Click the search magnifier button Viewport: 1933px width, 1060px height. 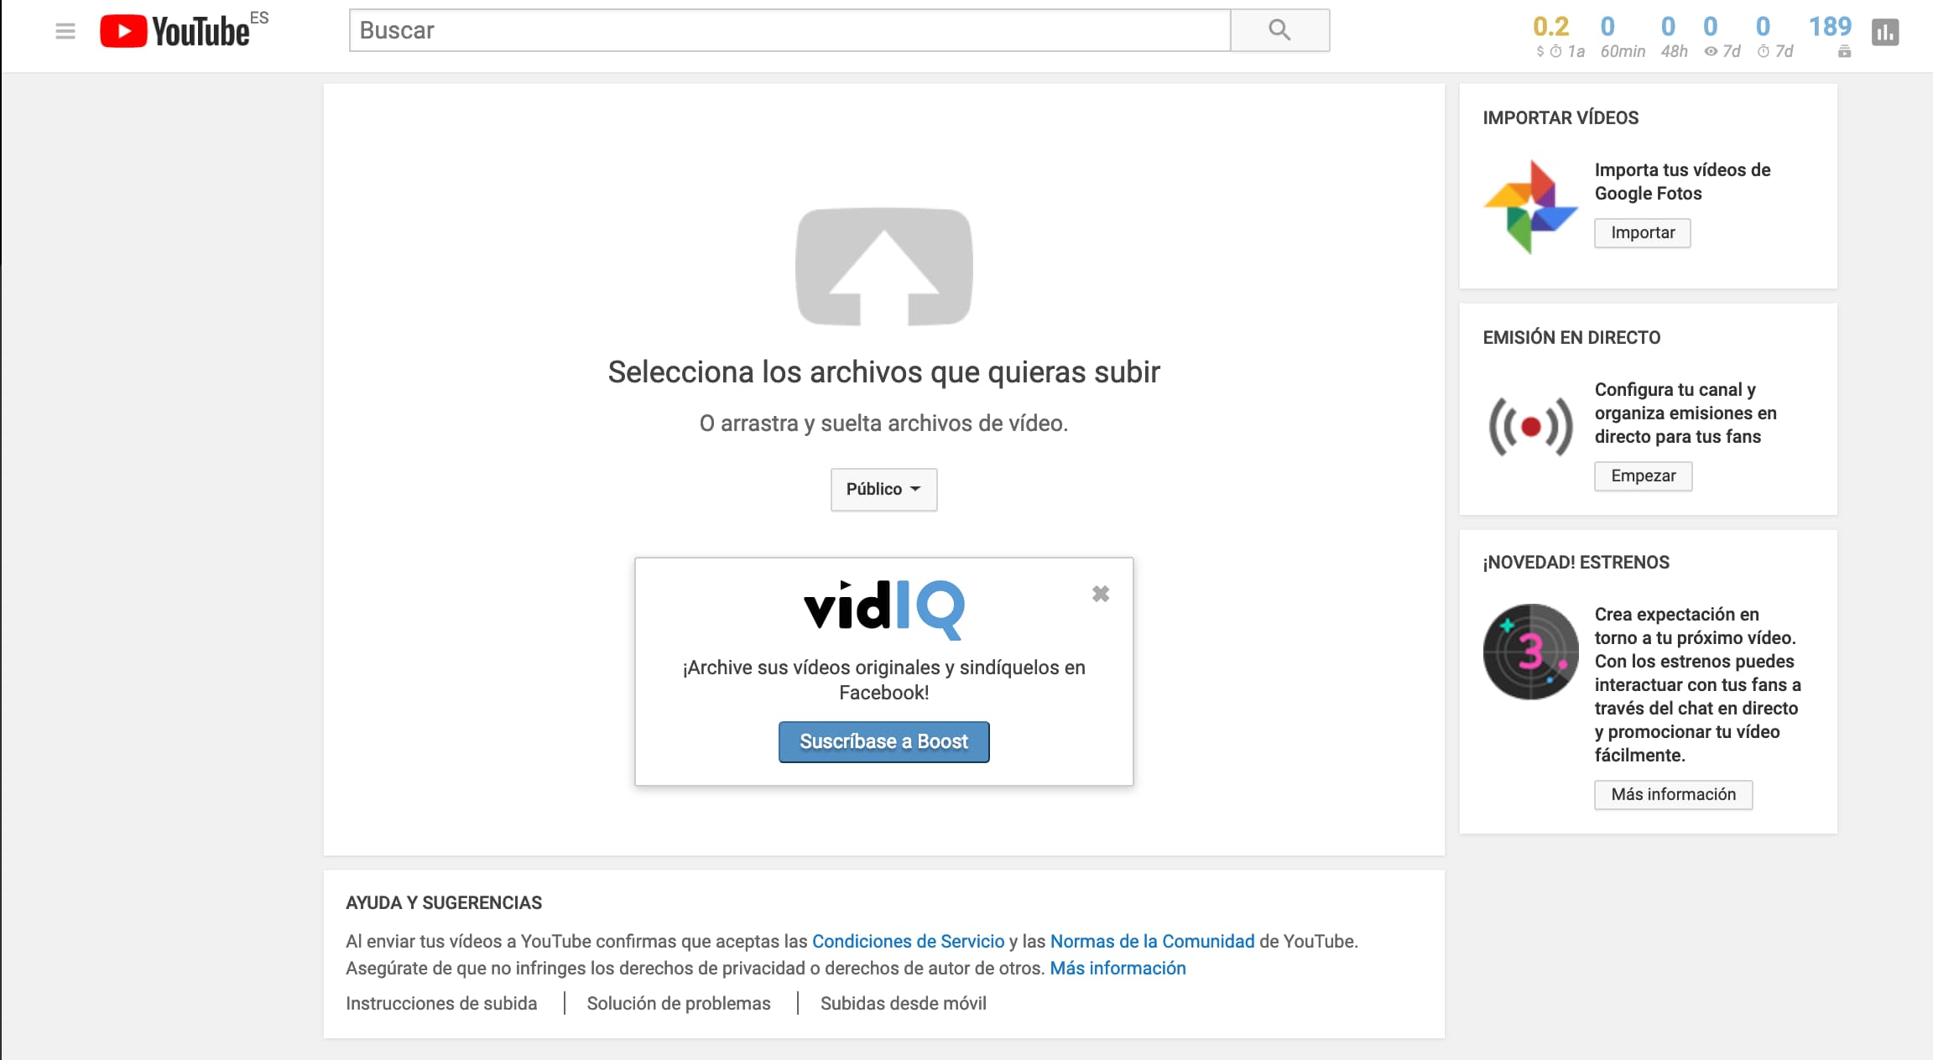click(1279, 30)
